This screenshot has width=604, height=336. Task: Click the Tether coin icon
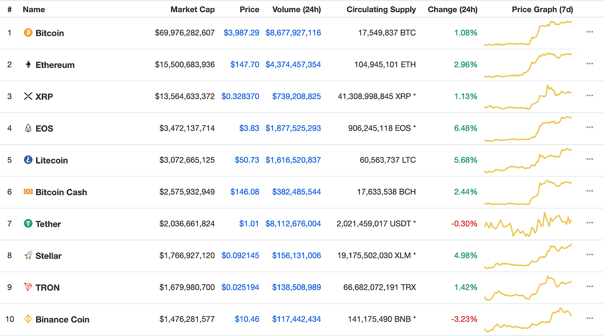pyautogui.click(x=28, y=223)
